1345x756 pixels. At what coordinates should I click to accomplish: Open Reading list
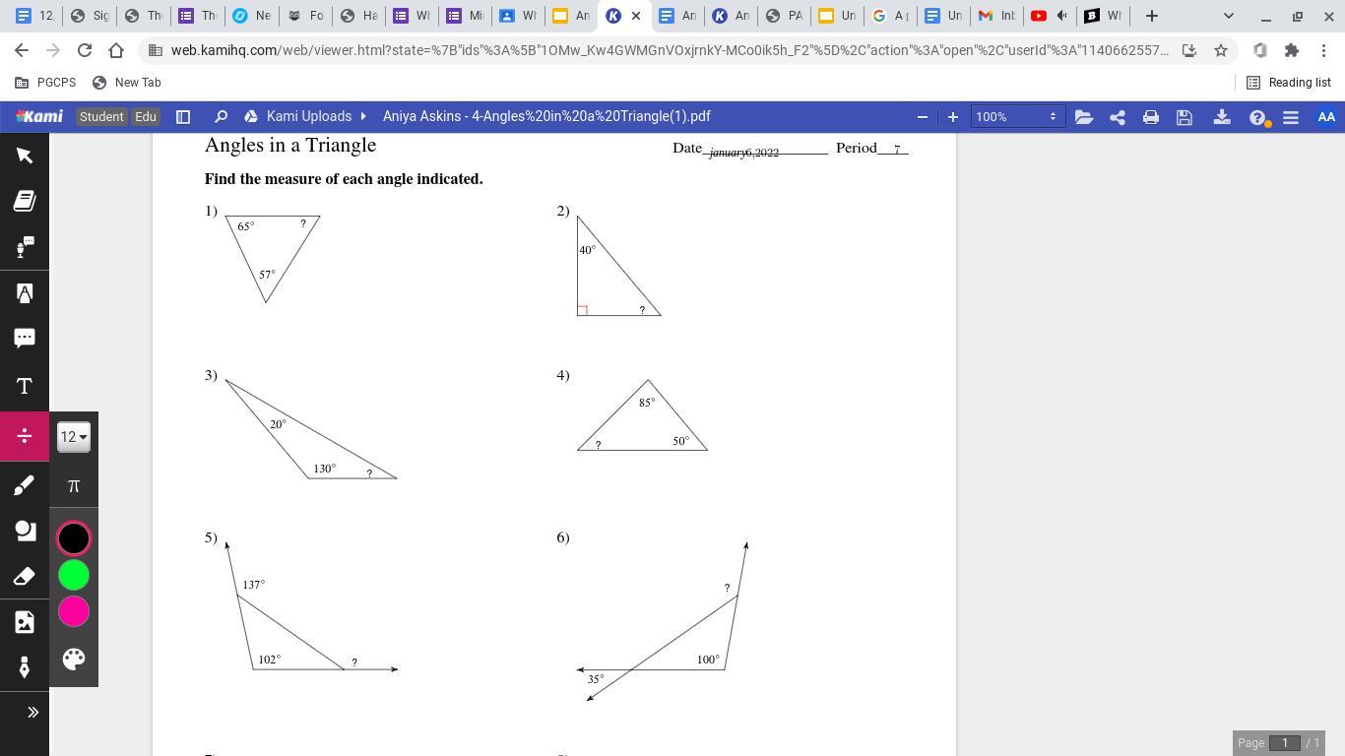[1289, 83]
